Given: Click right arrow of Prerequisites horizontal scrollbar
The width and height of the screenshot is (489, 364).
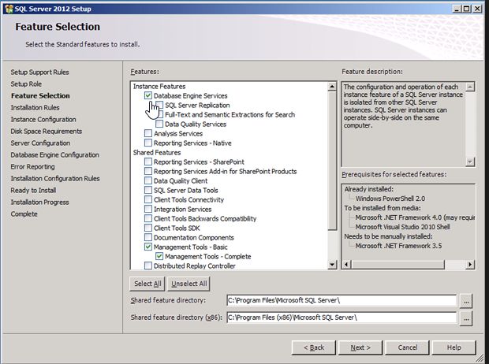Looking at the screenshot, I should coord(470,265).
